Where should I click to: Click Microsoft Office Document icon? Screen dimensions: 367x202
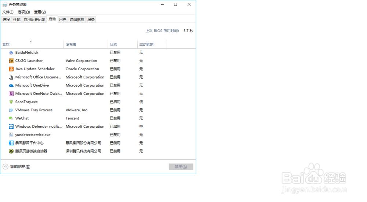11,77
